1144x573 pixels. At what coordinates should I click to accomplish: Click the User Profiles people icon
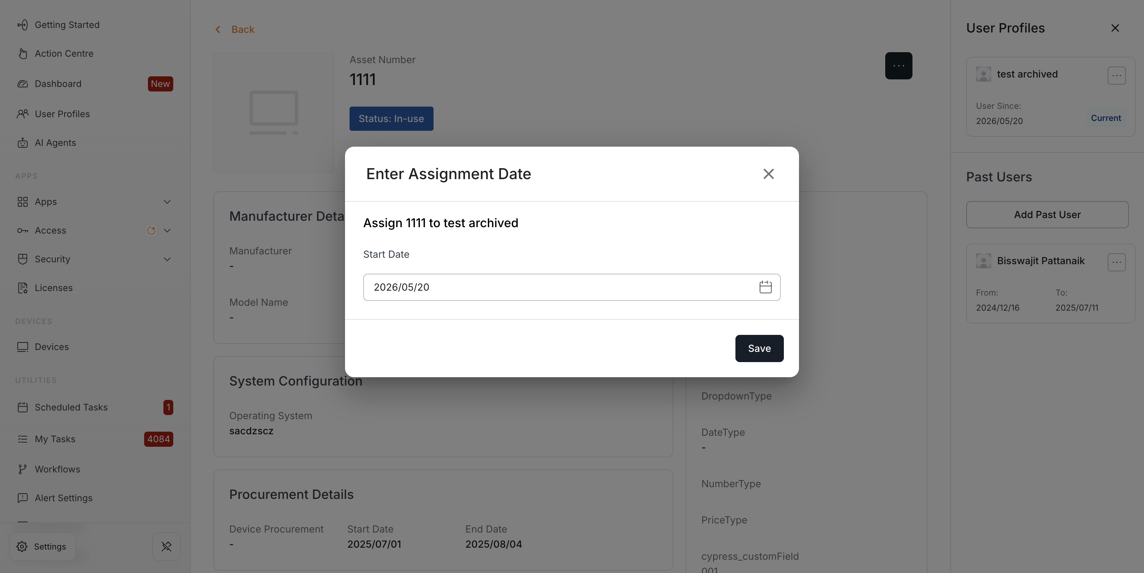coord(23,114)
